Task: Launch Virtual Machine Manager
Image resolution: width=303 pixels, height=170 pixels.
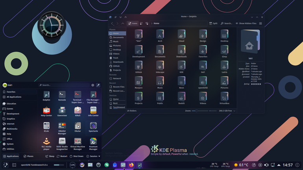Action: point(78,144)
